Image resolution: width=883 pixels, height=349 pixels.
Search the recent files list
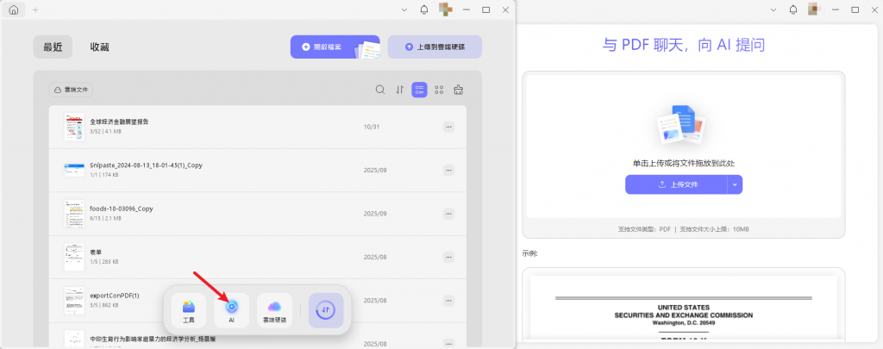380,90
